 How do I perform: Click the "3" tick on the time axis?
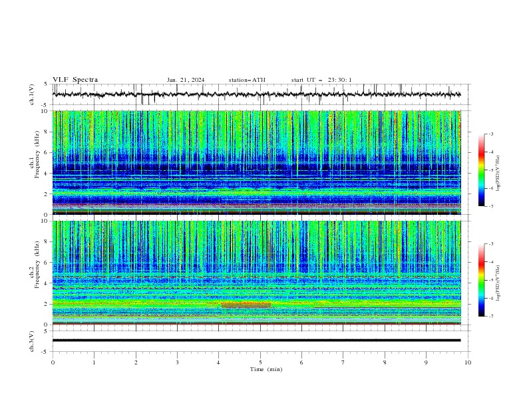click(x=177, y=362)
